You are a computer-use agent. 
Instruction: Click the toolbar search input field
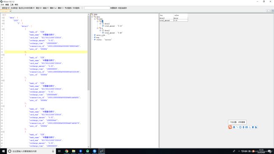97,8
